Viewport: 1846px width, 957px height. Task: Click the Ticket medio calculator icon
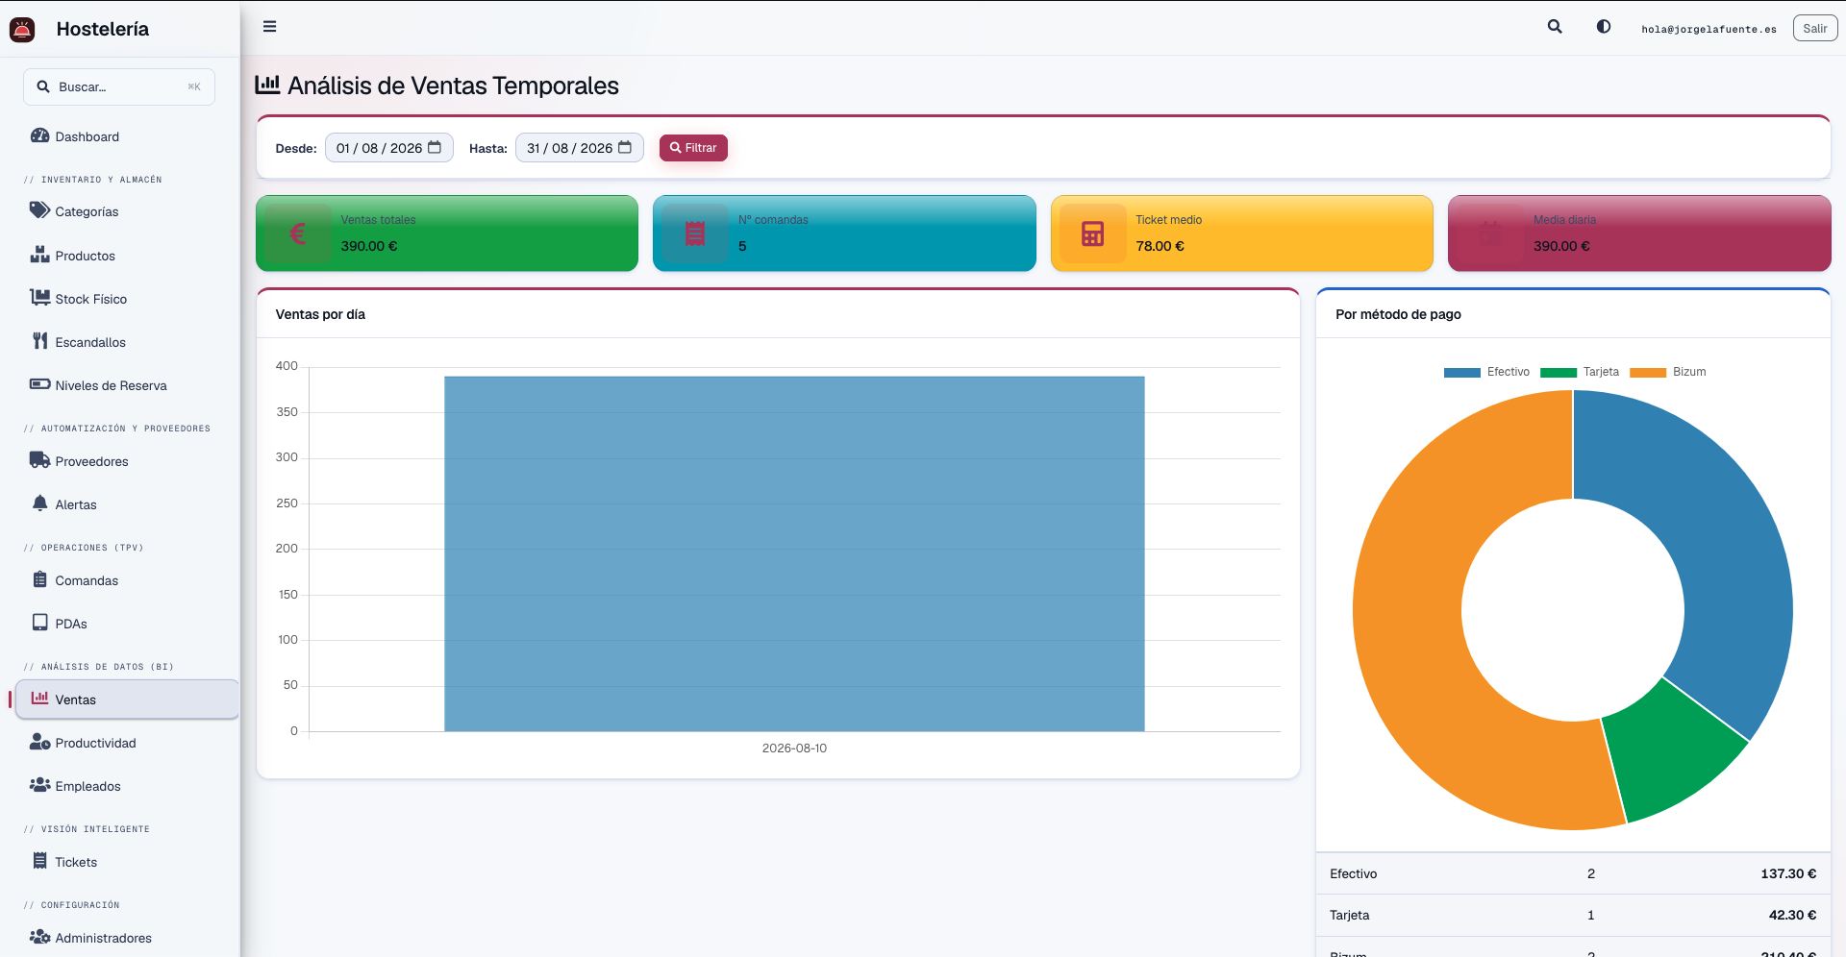(x=1093, y=233)
